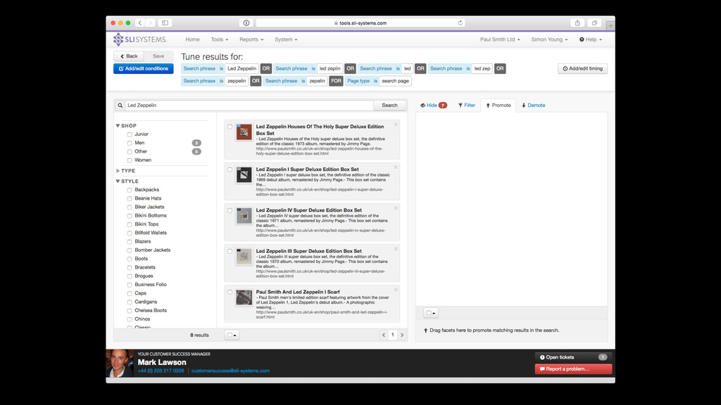Click page number 1 field
Viewport: 721px width, 405px height.
393,335
